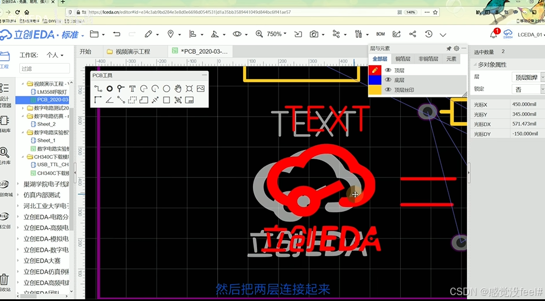Viewport: 545px width, 301px height.
Task: Click the Undo arrow in the toolbar
Action: (116, 34)
